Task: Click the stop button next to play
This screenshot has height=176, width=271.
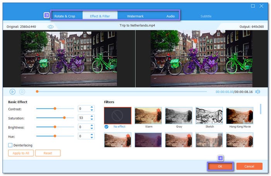Action: pyautogui.click(x=22, y=92)
